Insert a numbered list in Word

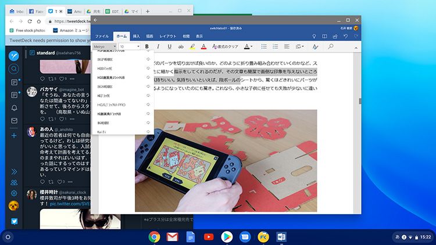click(x=276, y=46)
